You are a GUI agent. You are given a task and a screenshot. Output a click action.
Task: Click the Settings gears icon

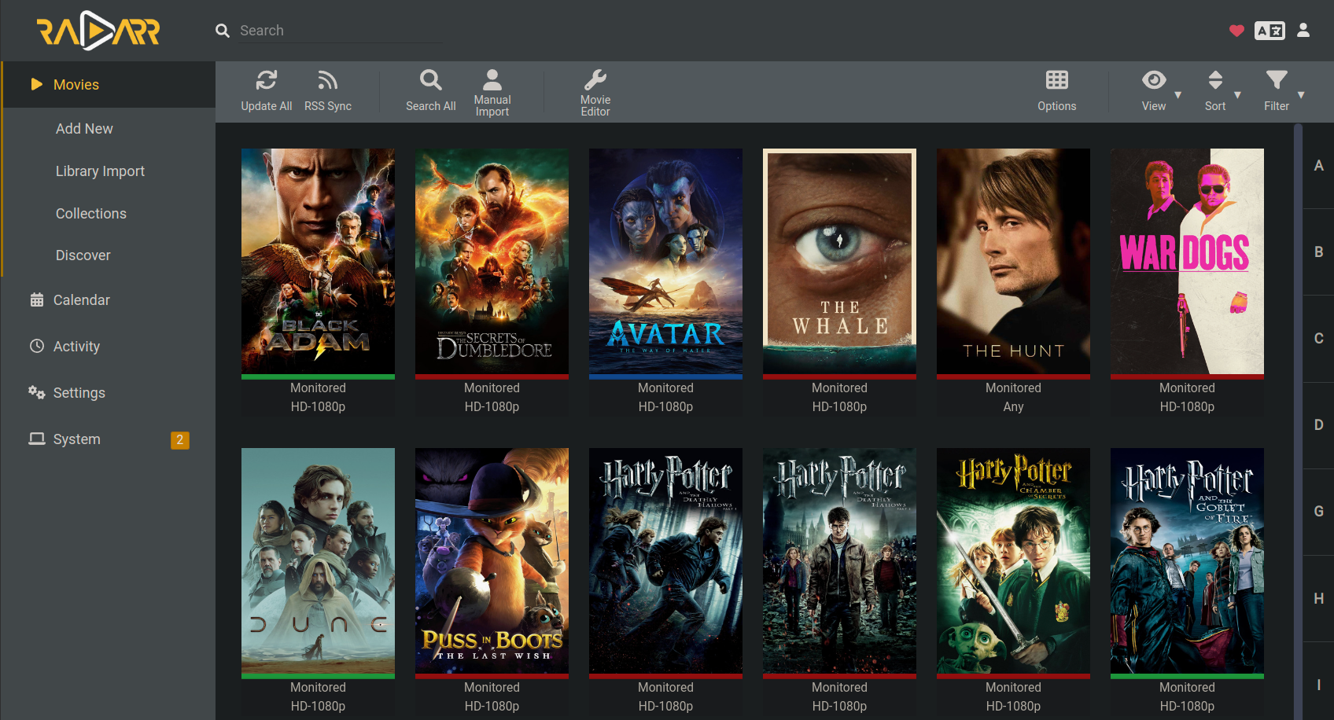(x=37, y=392)
